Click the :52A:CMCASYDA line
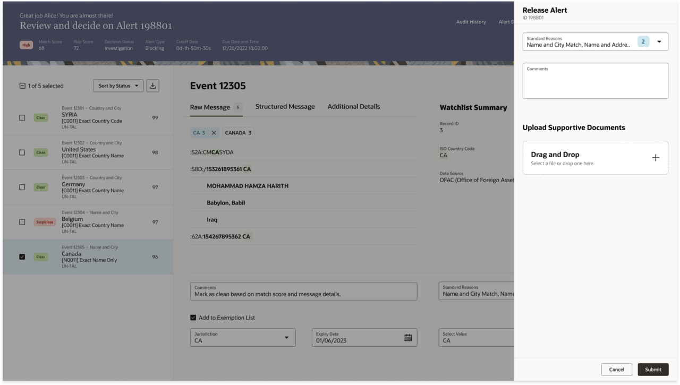Image resolution: width=680 pixels, height=385 pixels. (x=212, y=152)
